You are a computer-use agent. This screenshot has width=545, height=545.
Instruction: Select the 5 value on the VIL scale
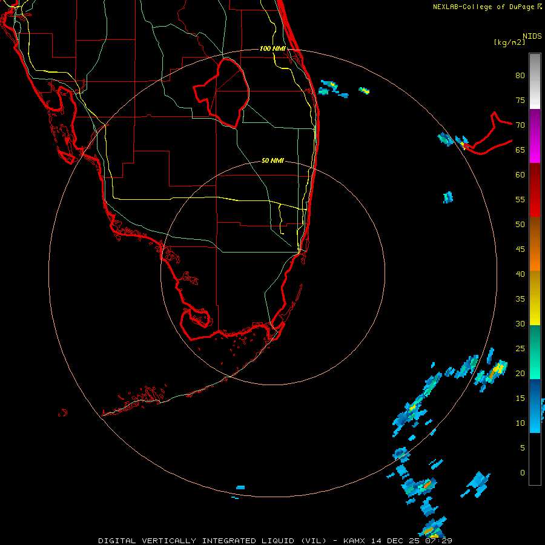(523, 448)
